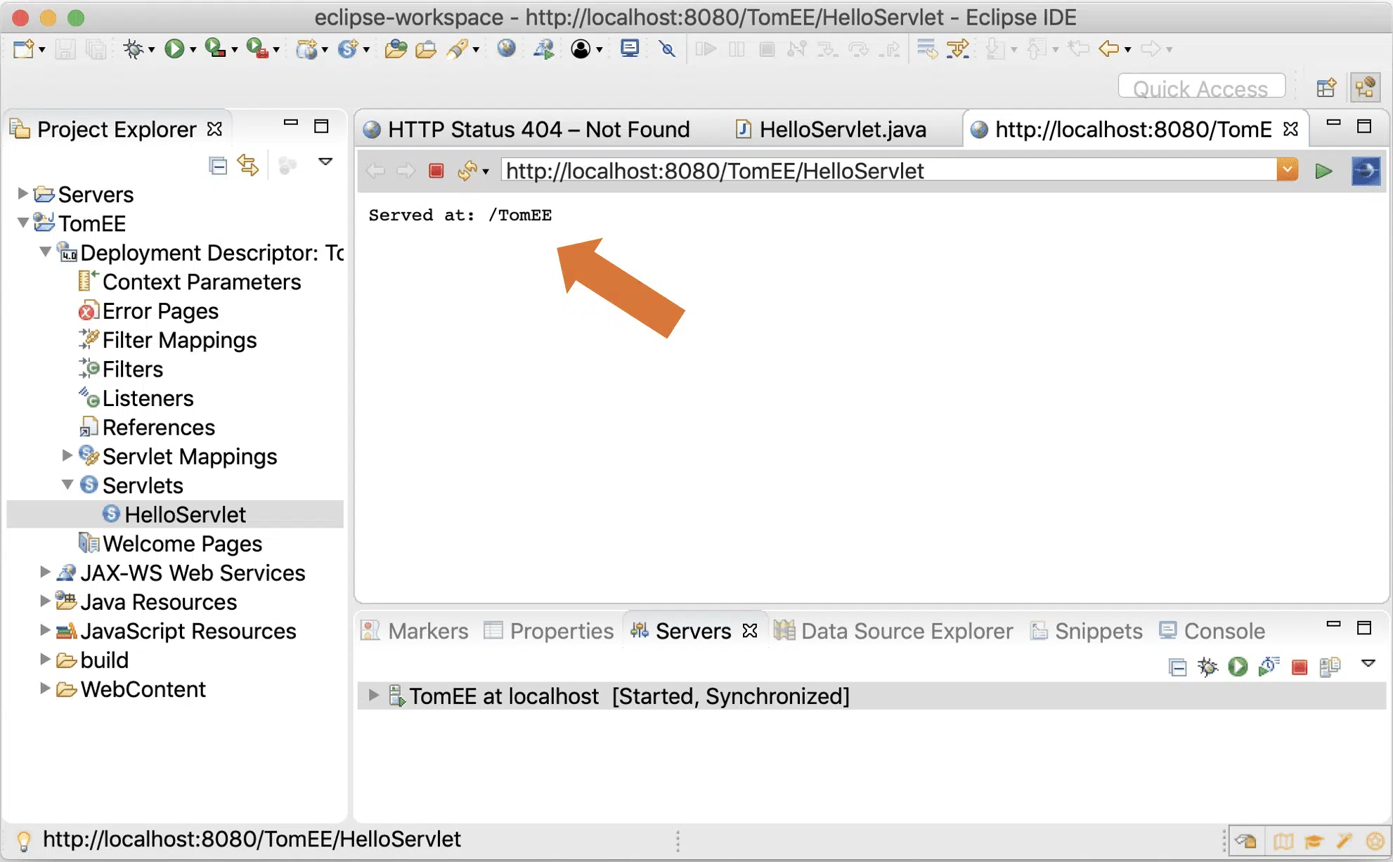The width and height of the screenshot is (1393, 862).
Task: Click the Debug bug icon in main toolbar
Action: click(133, 48)
